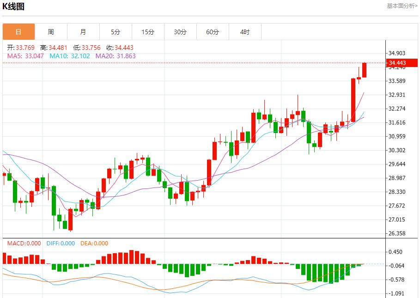Select the 30分 interval tab

(180, 32)
